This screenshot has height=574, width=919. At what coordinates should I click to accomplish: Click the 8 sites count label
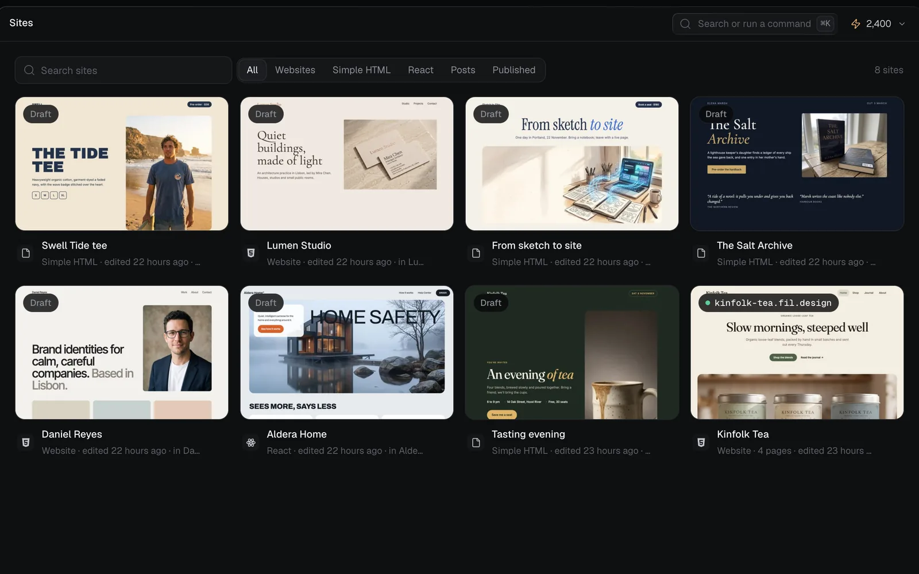tap(889, 70)
